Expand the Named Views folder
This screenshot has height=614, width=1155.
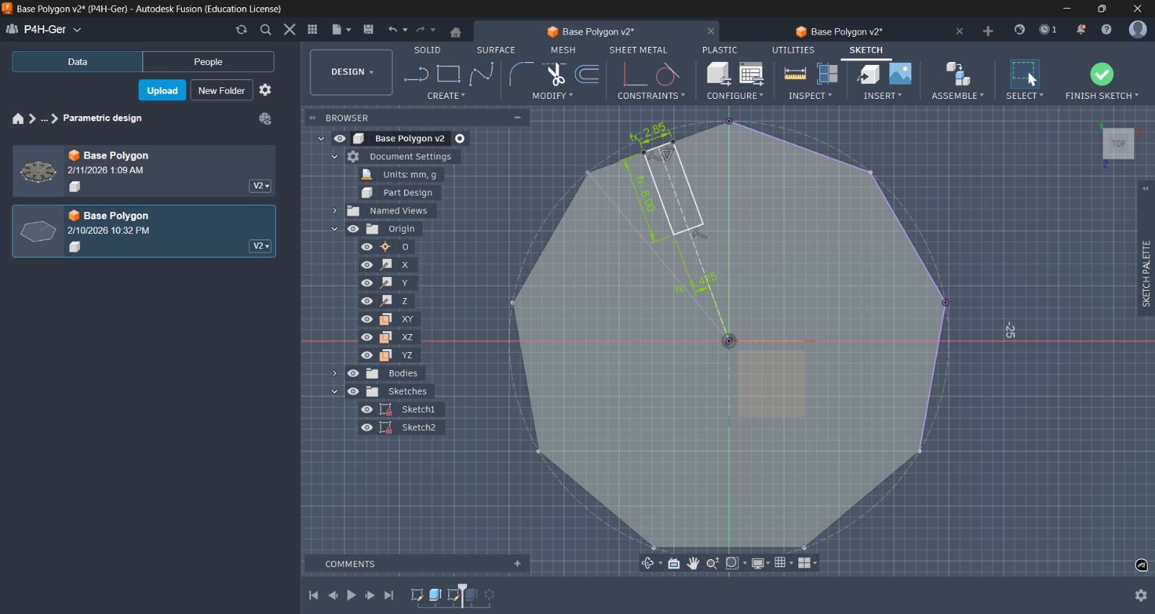[x=335, y=211]
